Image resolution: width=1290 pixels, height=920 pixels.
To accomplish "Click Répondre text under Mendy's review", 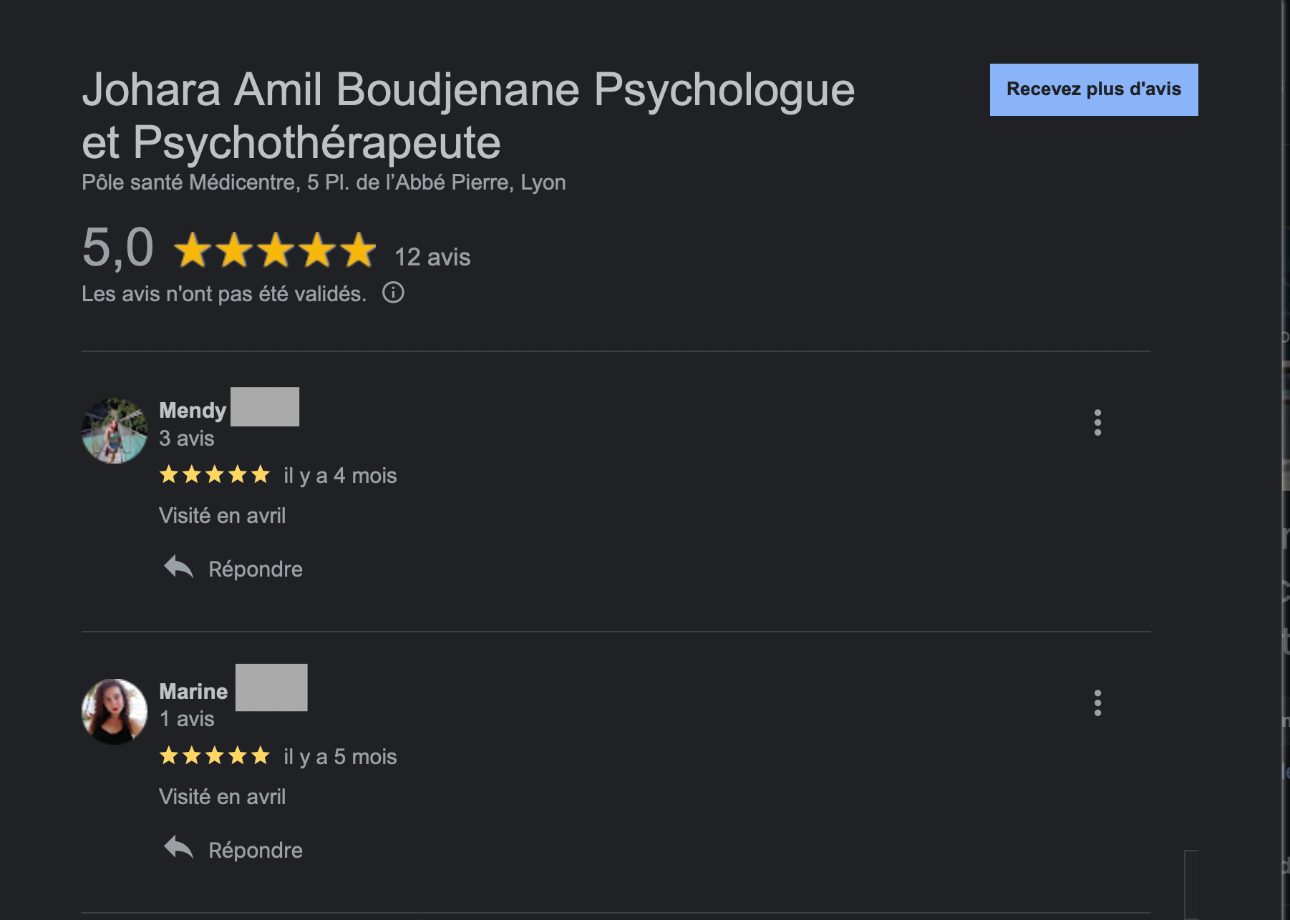I will (256, 569).
